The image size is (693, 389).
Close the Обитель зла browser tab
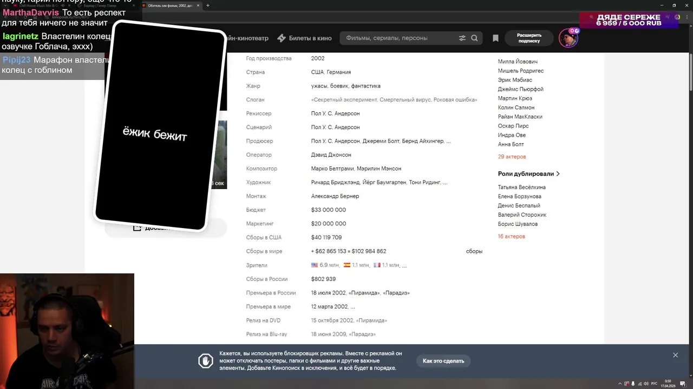[197, 5]
